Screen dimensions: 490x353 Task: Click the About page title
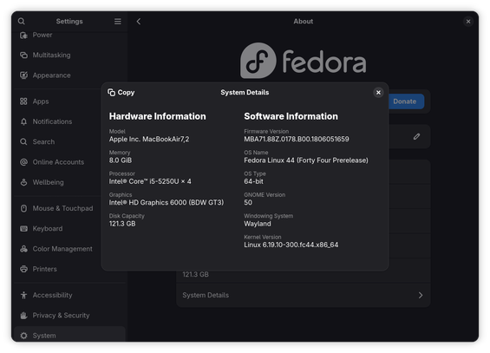(x=304, y=21)
